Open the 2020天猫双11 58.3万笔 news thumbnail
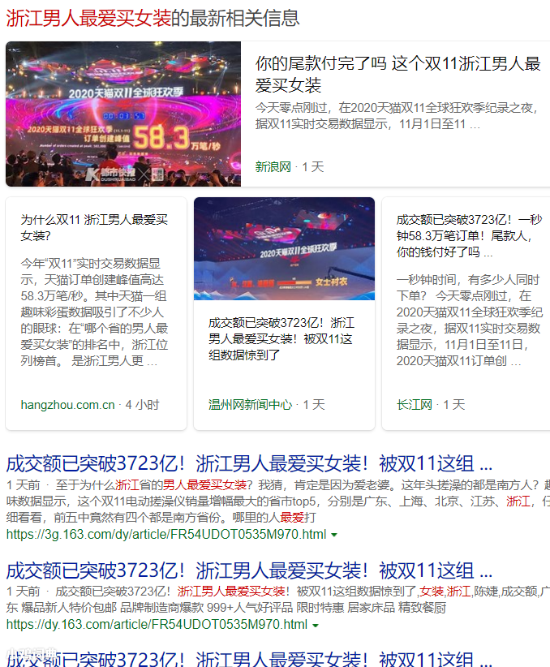550x667 pixels. click(x=123, y=114)
